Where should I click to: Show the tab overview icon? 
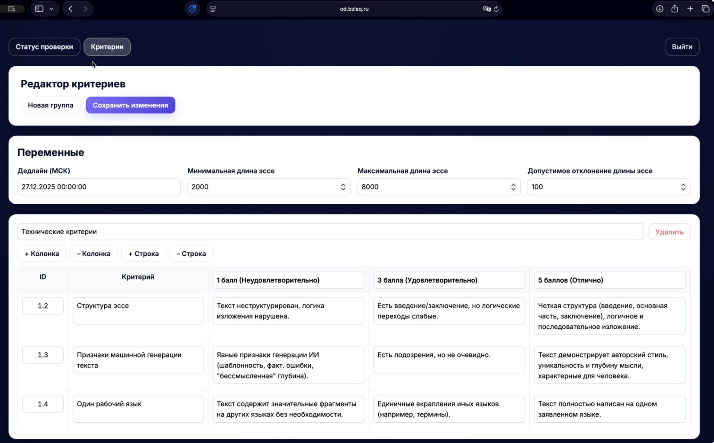706,9
